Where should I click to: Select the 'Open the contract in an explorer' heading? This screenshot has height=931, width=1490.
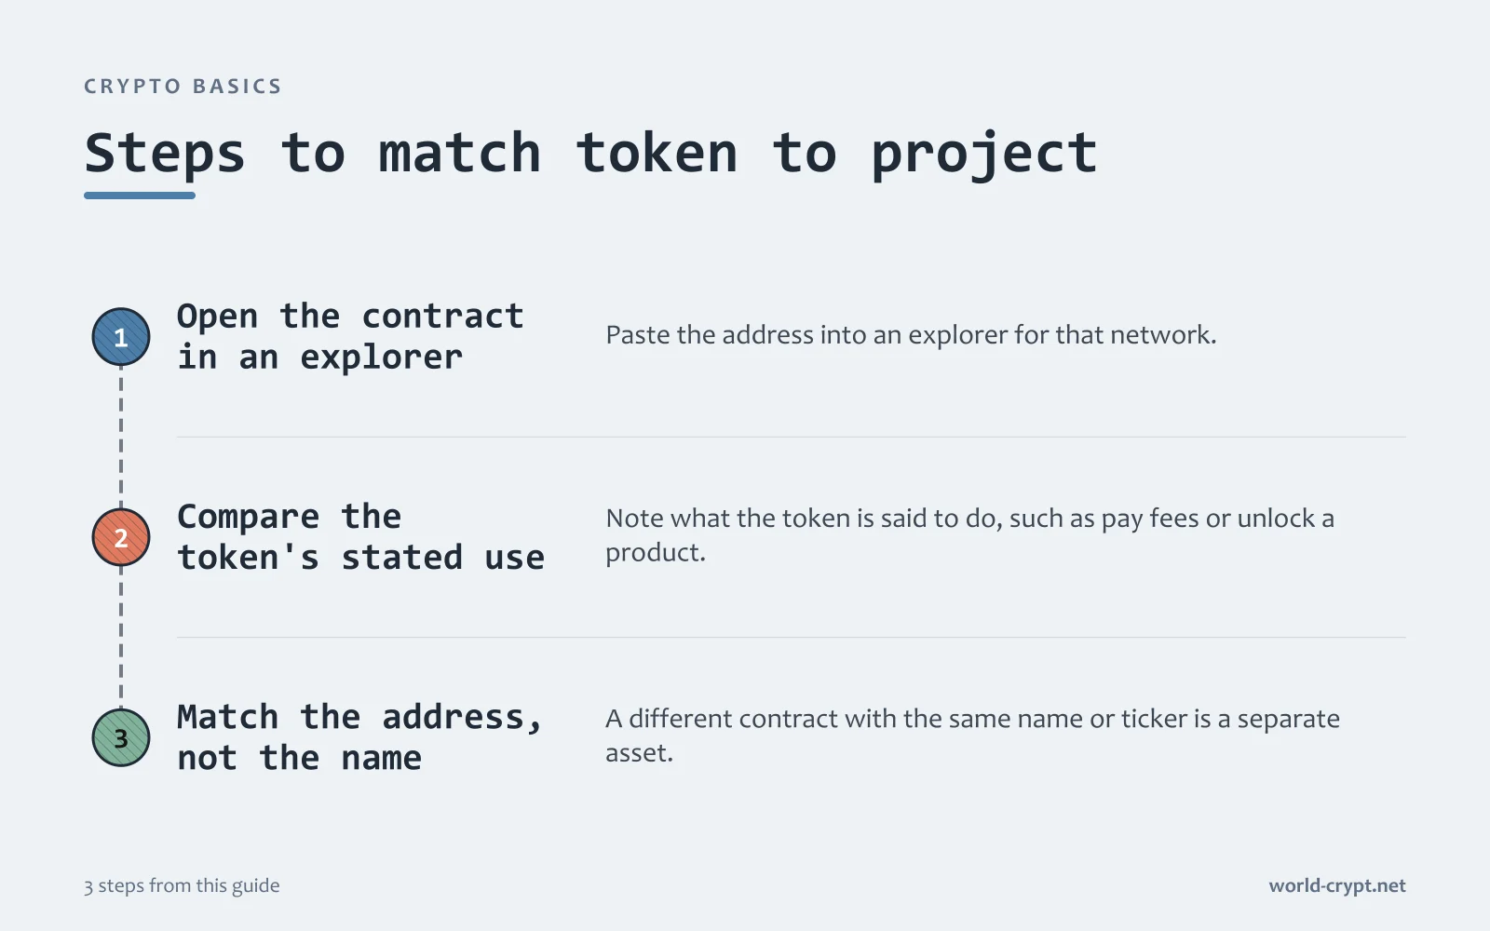[350, 337]
